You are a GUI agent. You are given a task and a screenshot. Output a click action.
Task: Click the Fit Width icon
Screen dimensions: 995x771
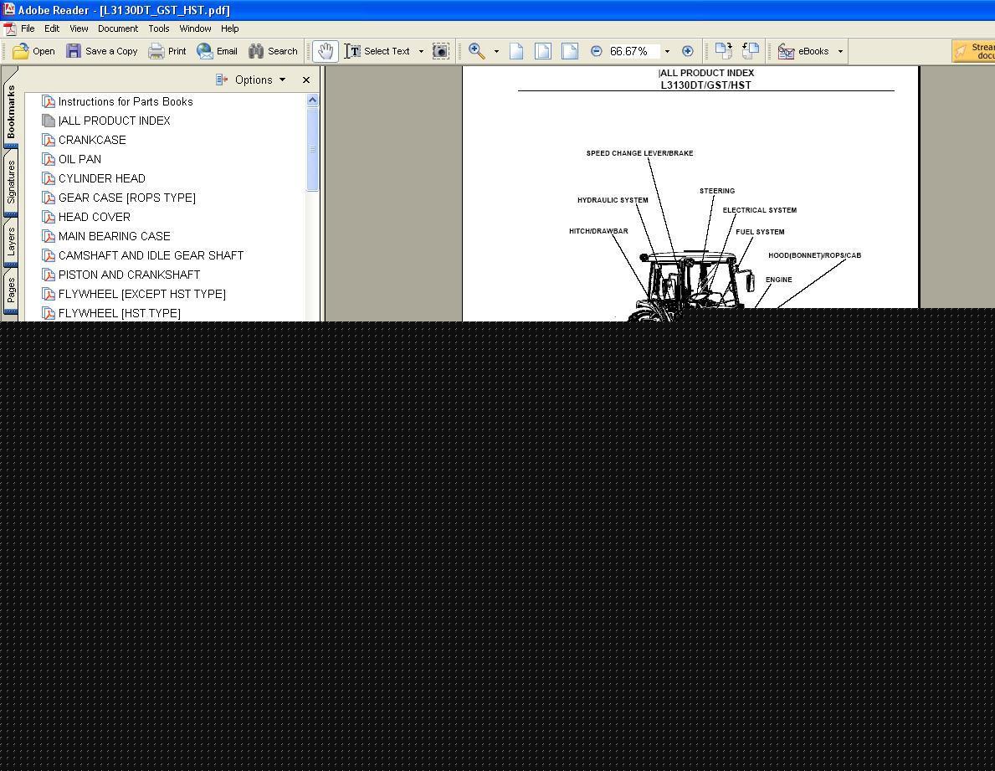(570, 51)
